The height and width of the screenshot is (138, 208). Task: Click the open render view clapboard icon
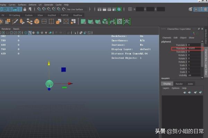click(x=99, y=9)
